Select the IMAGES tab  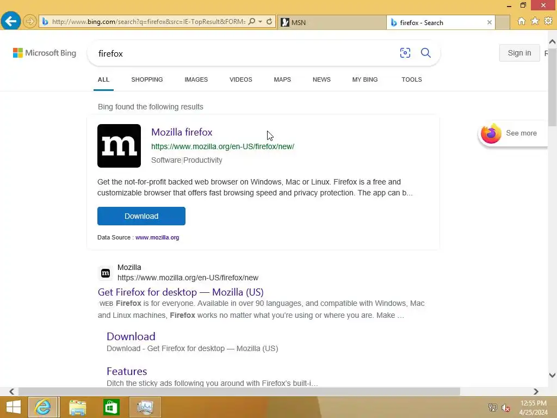tap(196, 79)
